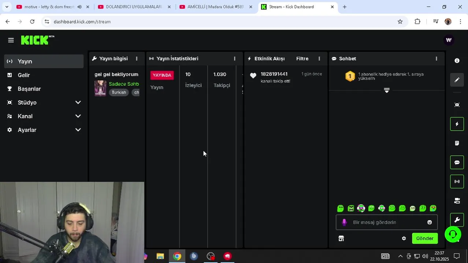Select Başarılar in the sidebar

point(44,89)
